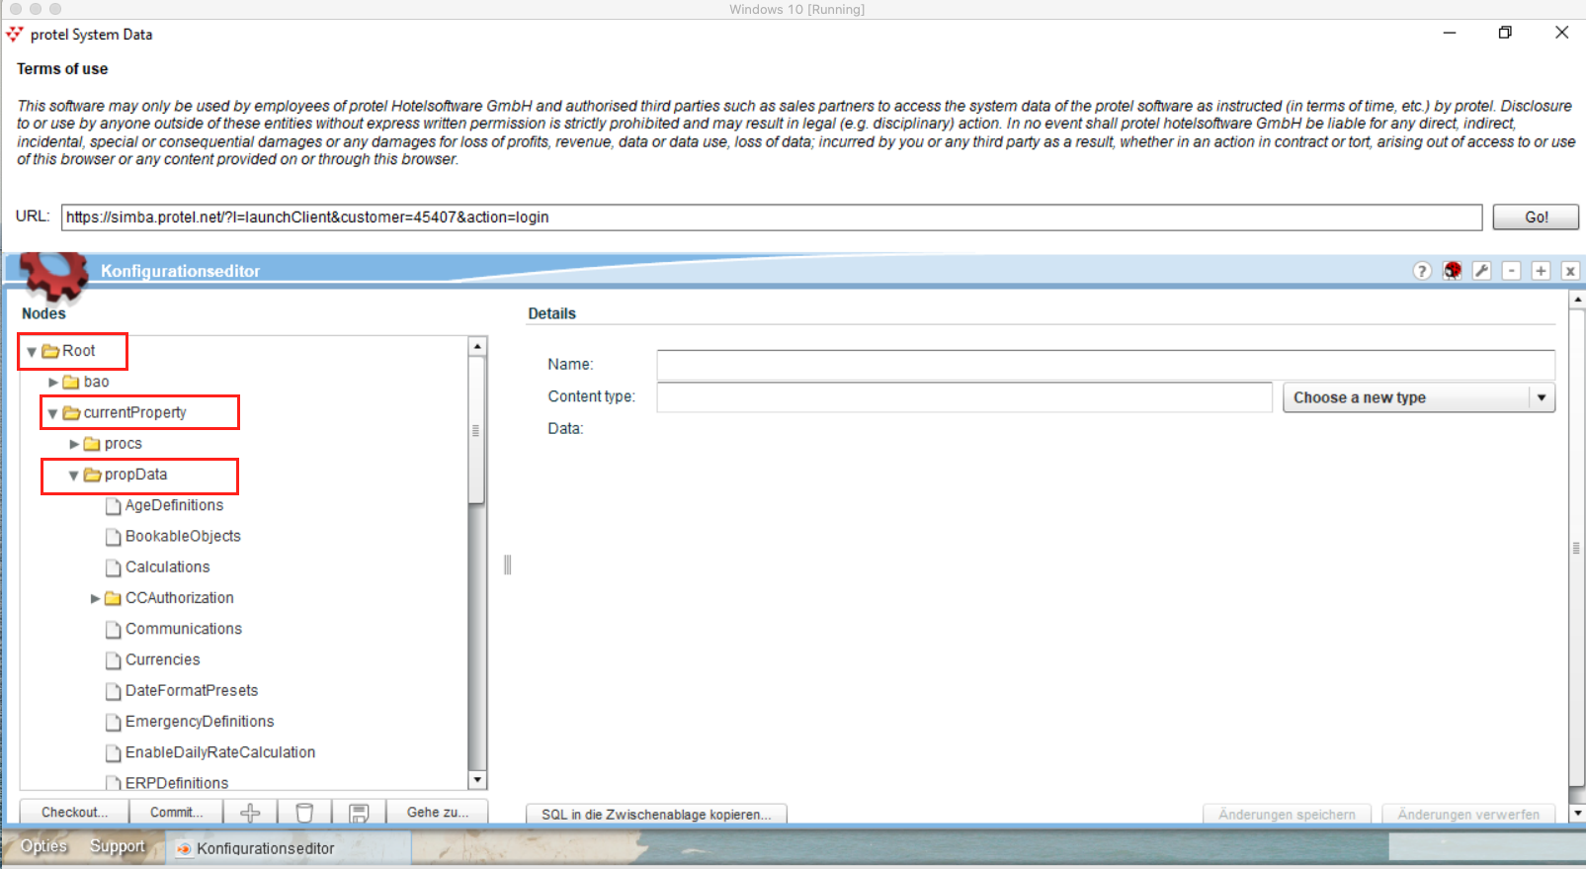Viewport: 1586px width, 869px height.
Task: Click the bao folder icon
Action: (x=71, y=382)
